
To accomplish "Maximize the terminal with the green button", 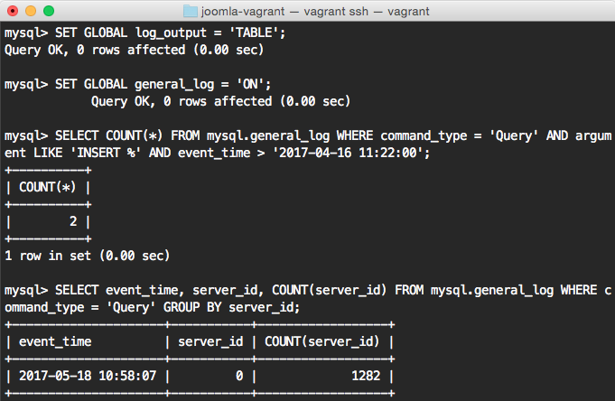I will [x=49, y=11].
